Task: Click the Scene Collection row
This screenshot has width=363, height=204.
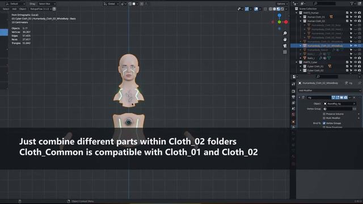Action: [308, 9]
